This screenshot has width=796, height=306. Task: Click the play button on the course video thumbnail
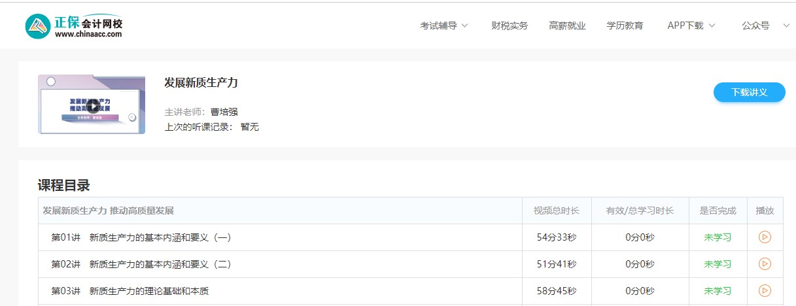[x=93, y=106]
